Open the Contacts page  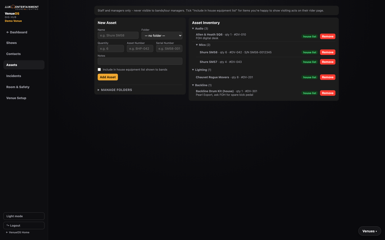point(24,54)
